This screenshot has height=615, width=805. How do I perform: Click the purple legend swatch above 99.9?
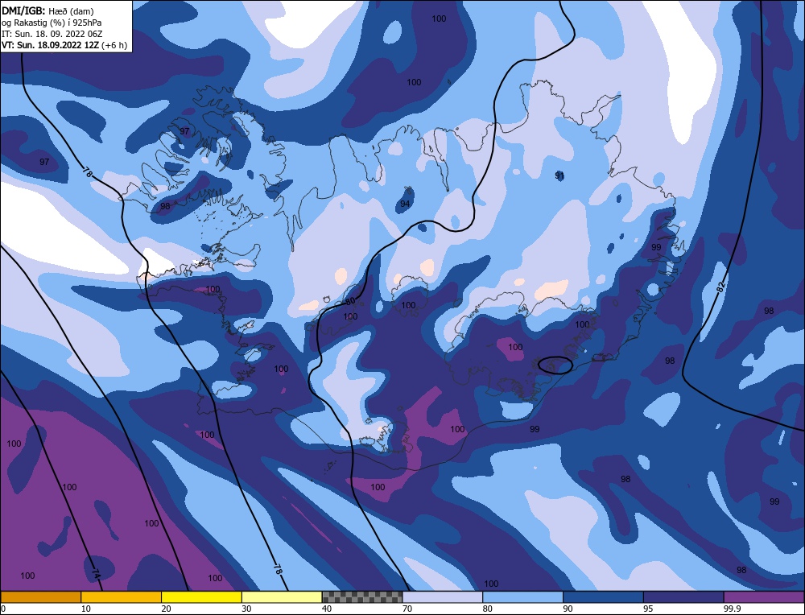point(764,596)
